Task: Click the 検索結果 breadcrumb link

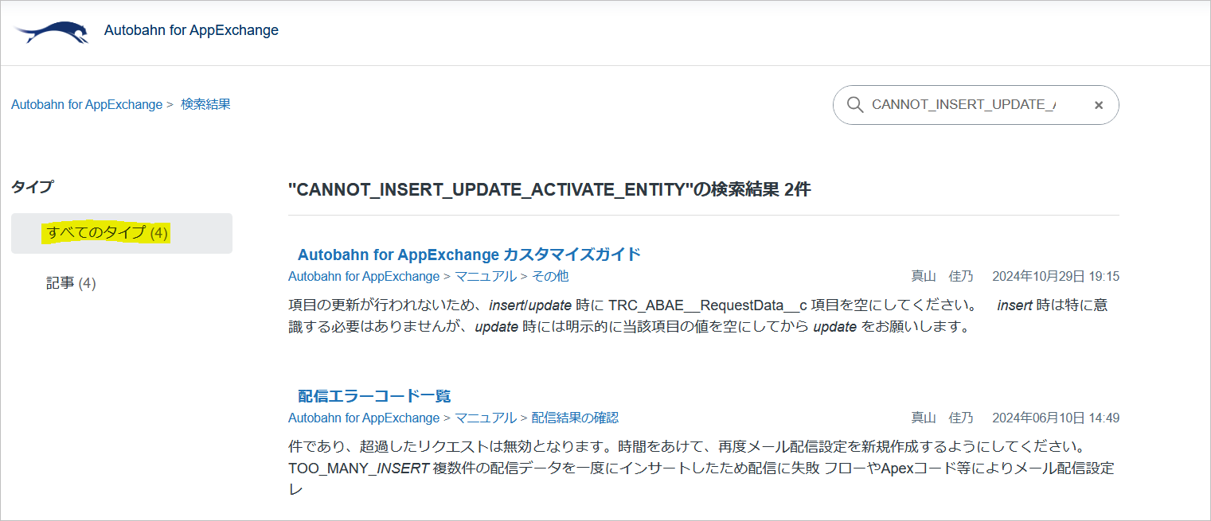Action: click(205, 104)
